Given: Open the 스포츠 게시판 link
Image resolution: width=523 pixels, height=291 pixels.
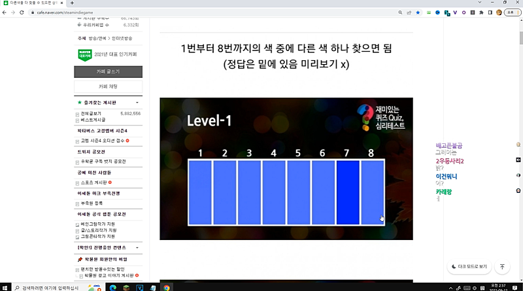Looking at the screenshot, I should pyautogui.click(x=93, y=182).
